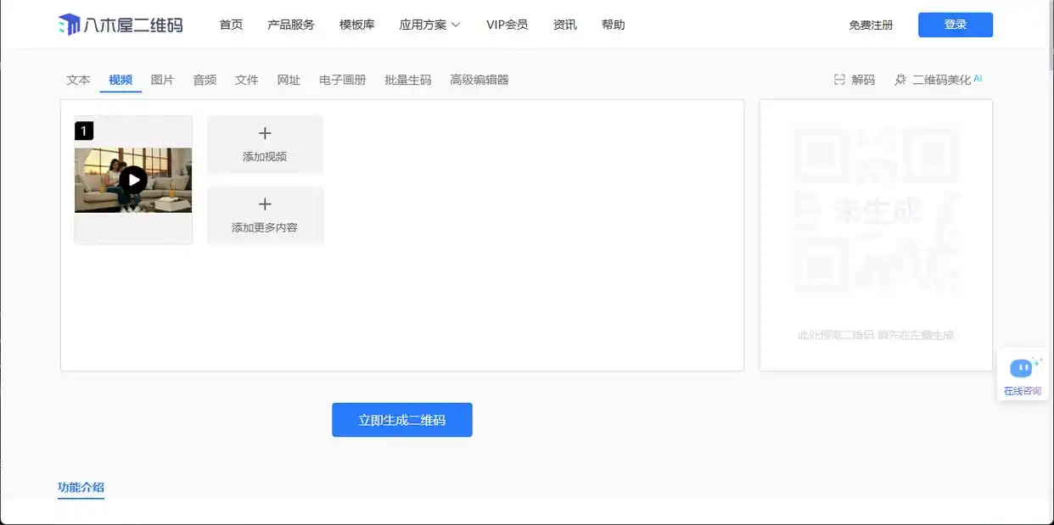Open 模板库 in top navigation
Screen dimensions: 1054x525
[x=356, y=25]
